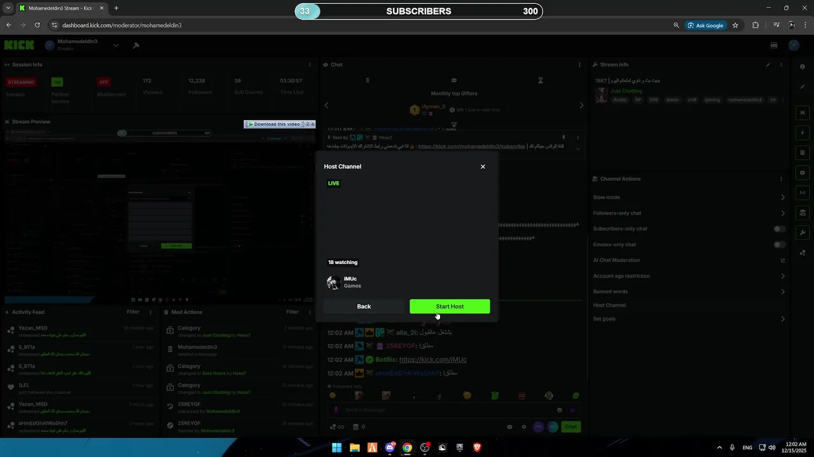Open BotRix kick.com/iMUc link

click(433, 360)
